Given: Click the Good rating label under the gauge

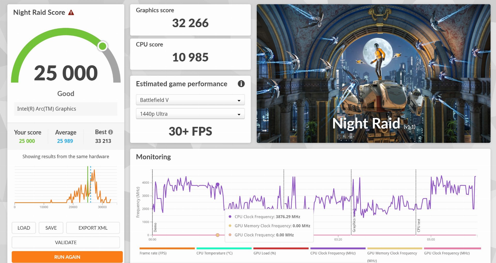Looking at the screenshot, I should click(66, 94).
